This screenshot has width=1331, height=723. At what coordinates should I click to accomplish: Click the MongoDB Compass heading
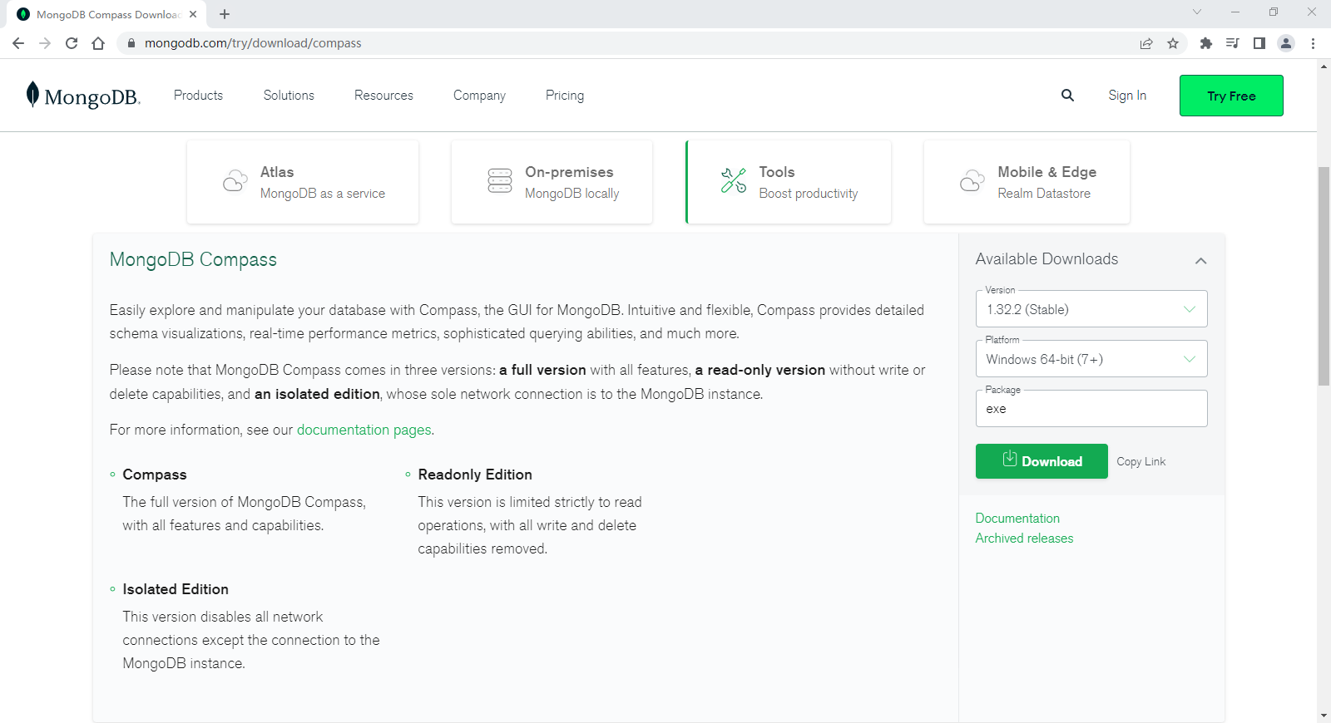193,259
